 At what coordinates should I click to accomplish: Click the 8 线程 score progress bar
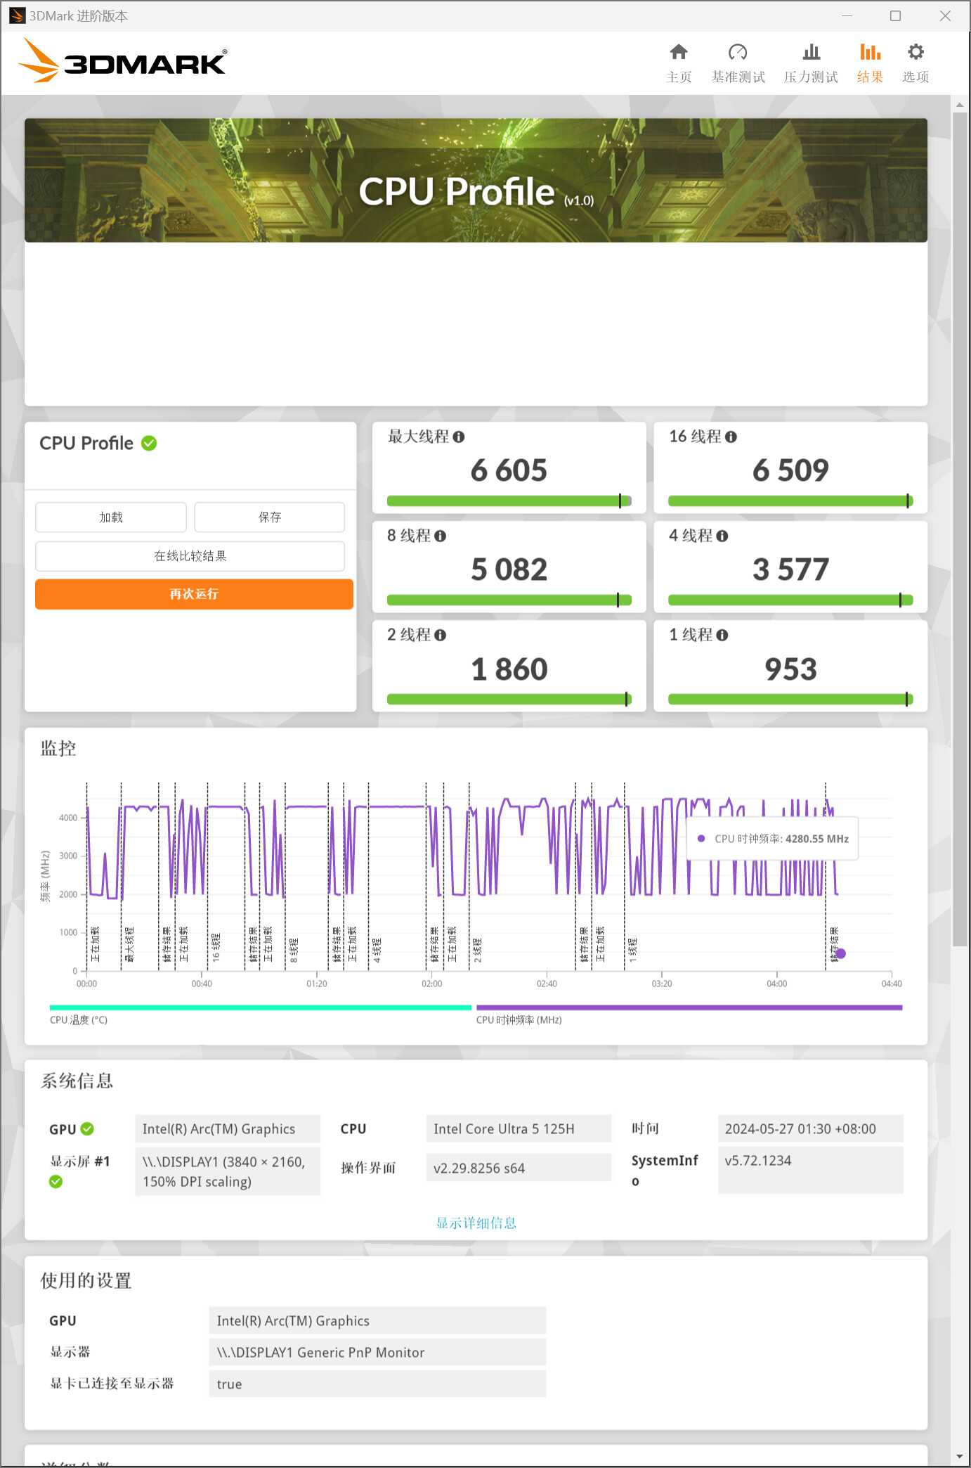(509, 600)
